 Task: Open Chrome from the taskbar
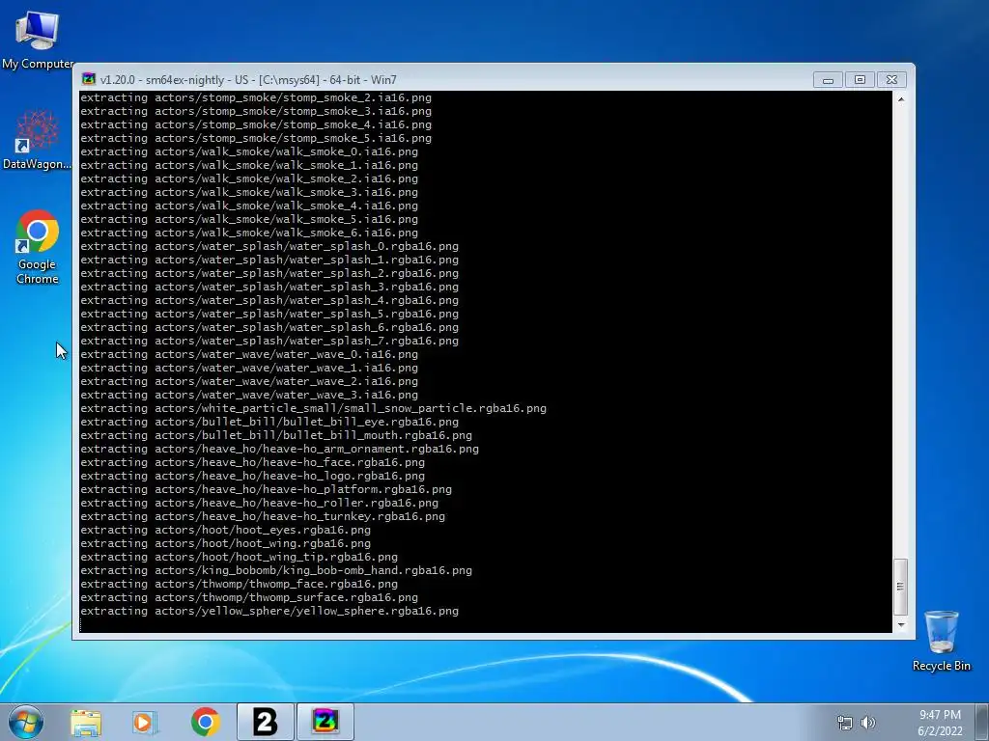pyautogui.click(x=206, y=722)
